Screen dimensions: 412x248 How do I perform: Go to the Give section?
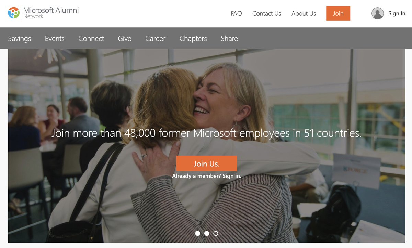[x=125, y=39]
